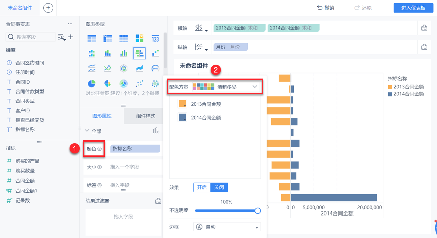Screen dimensions: 437x238
Task: Click the 不透明度 slider handle
Action: 258,210
